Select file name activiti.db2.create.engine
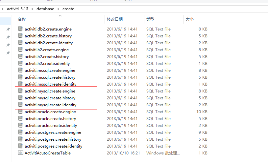The height and width of the screenshot is (162, 268). point(48,29)
